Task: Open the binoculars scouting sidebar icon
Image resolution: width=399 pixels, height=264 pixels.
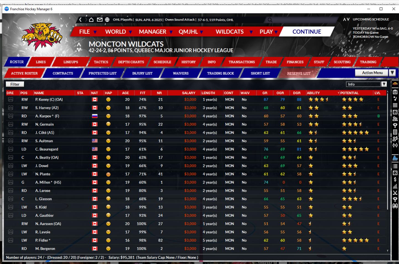Action: (x=395, y=206)
